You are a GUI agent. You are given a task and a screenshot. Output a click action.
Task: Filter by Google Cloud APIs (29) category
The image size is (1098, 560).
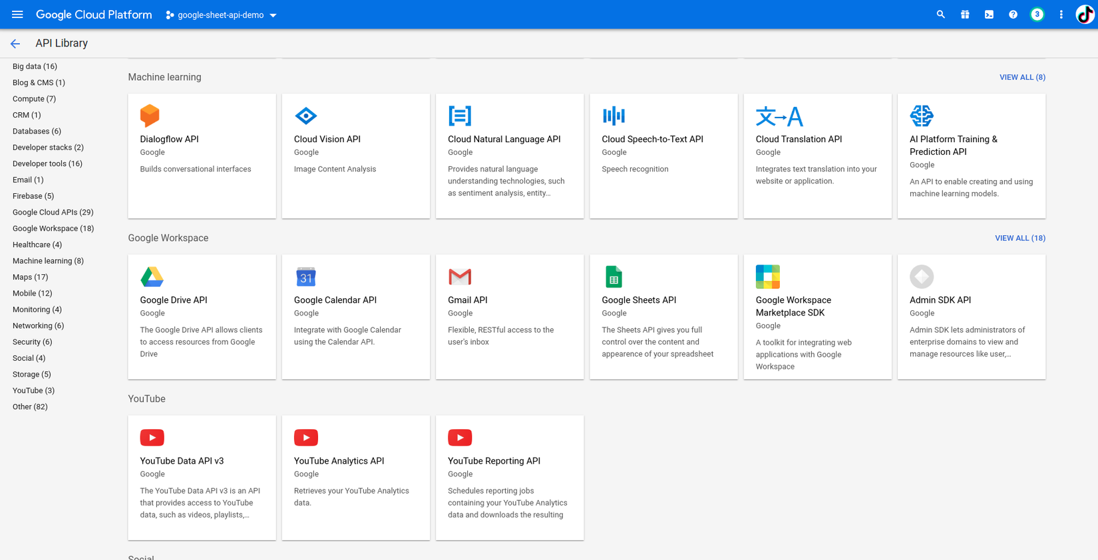coord(53,213)
